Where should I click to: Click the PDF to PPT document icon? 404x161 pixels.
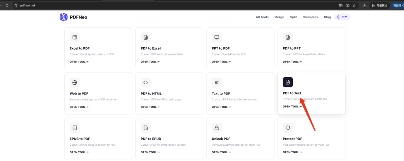[x=288, y=37]
